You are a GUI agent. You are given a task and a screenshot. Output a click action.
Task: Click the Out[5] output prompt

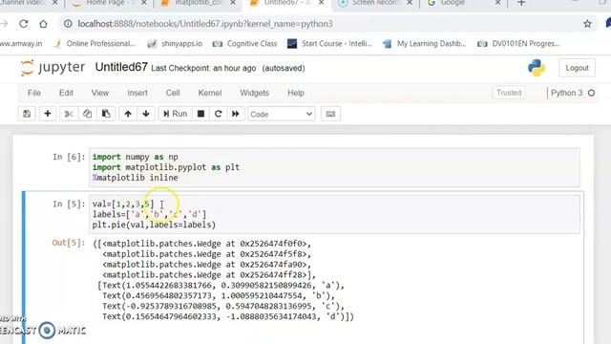tap(69, 243)
